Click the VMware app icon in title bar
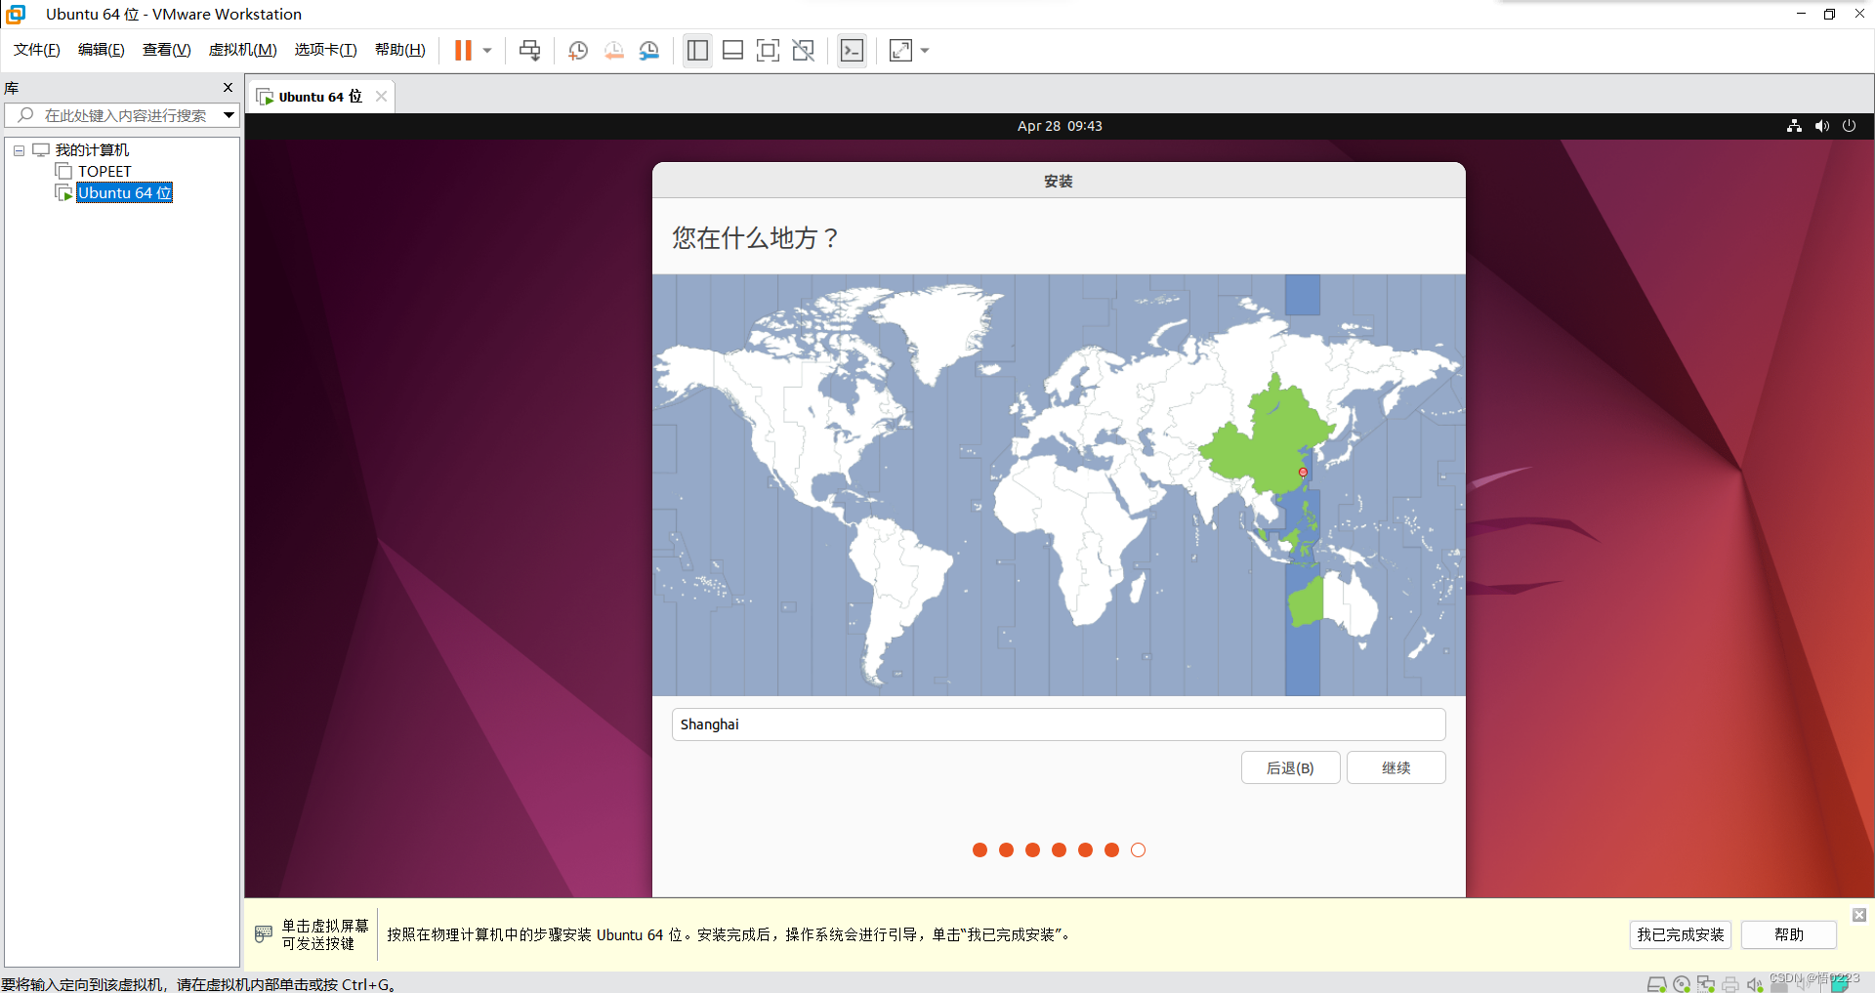The height and width of the screenshot is (993, 1875). [x=16, y=14]
